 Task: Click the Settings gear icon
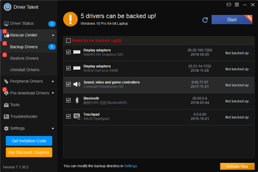pyautogui.click(x=6, y=128)
